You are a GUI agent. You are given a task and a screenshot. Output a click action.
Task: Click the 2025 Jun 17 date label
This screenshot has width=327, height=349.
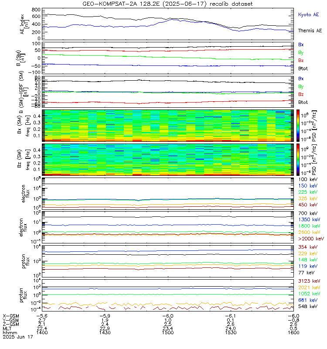[x=18, y=337]
